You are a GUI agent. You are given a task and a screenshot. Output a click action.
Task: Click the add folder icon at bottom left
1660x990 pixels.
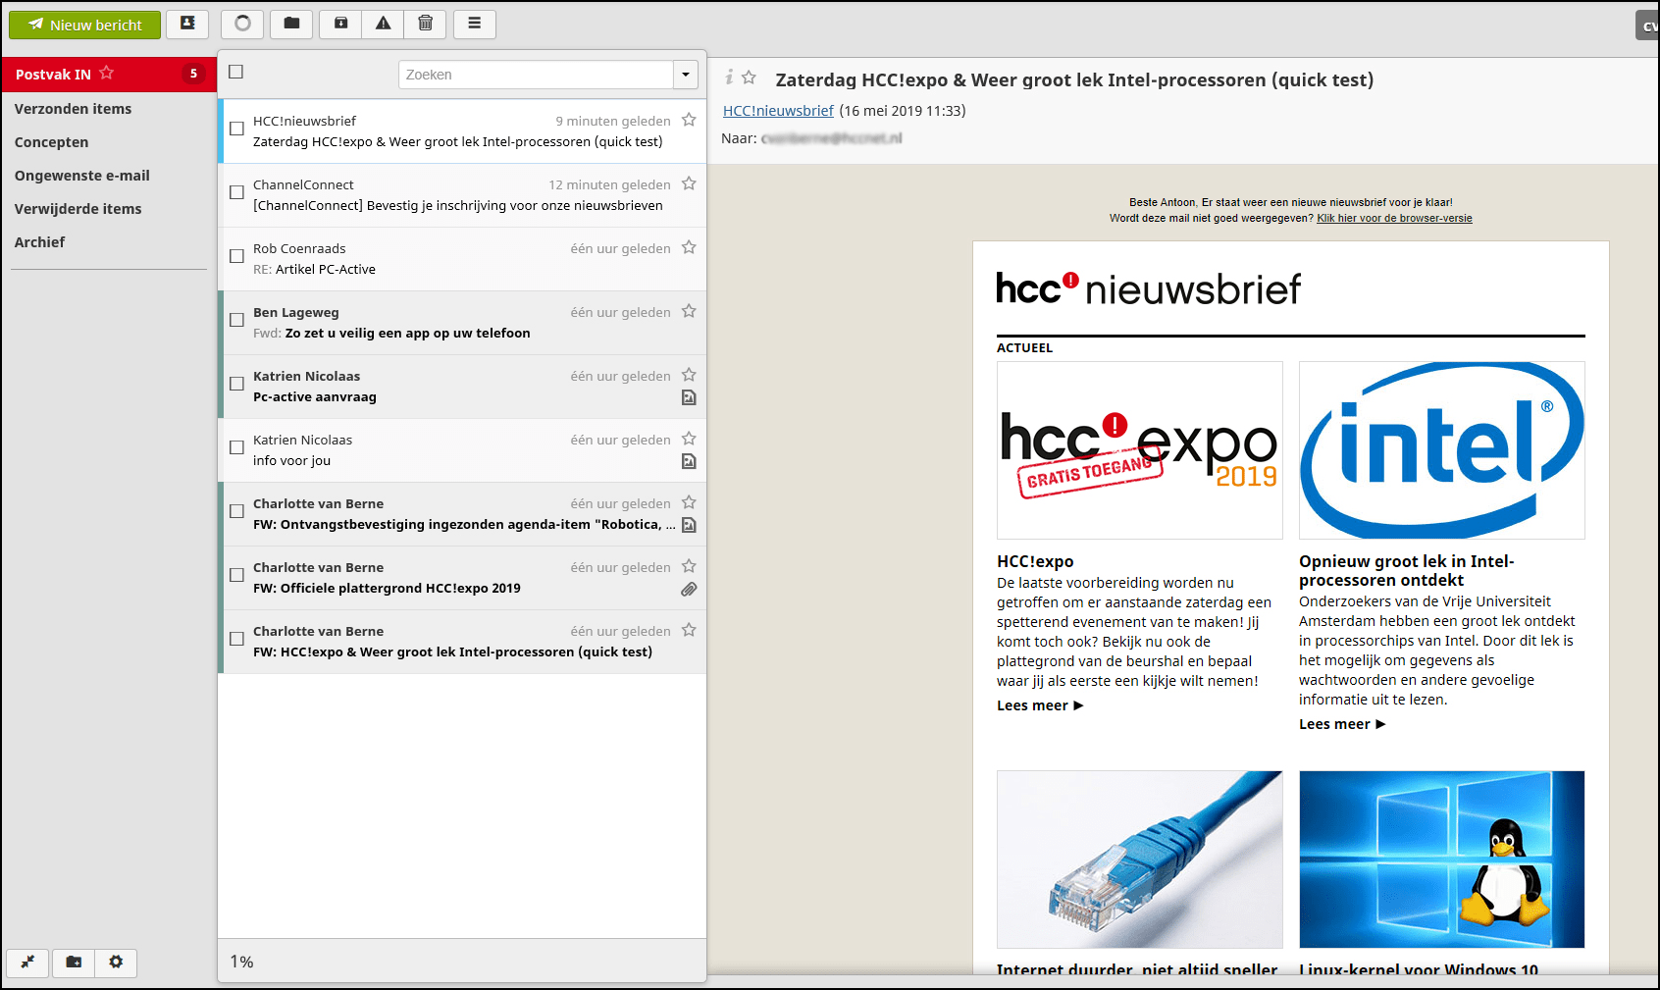(x=74, y=962)
